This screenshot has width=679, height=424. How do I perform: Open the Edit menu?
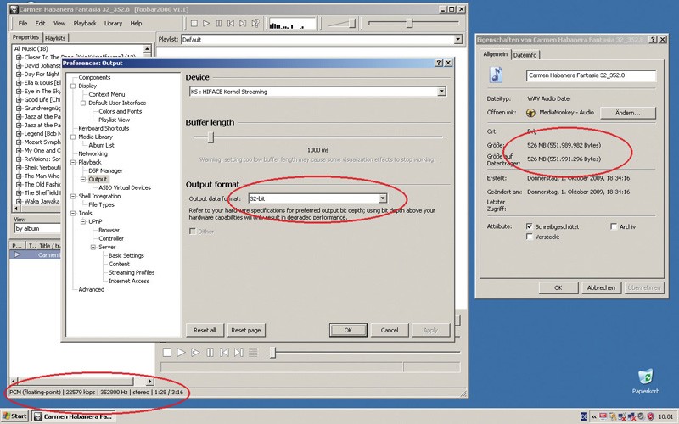(40, 24)
